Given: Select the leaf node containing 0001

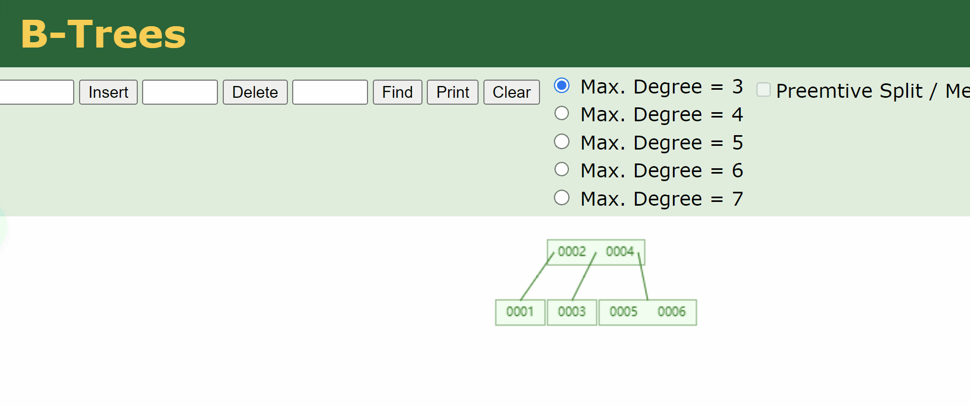Looking at the screenshot, I should [520, 312].
